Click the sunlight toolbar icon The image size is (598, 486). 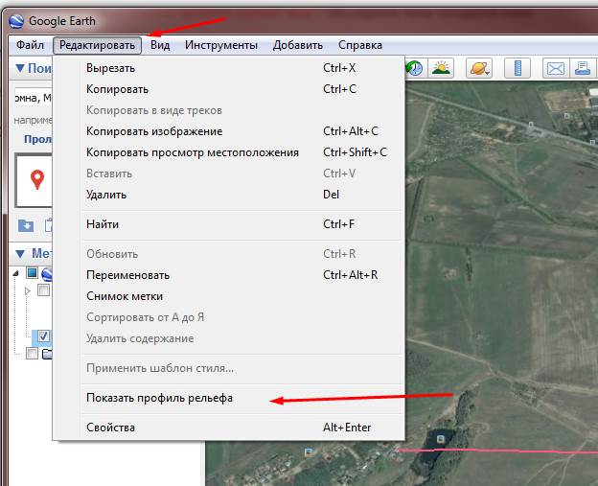(441, 68)
